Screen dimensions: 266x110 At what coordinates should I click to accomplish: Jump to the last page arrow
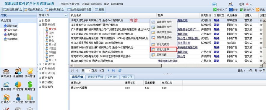(x=113, y=71)
